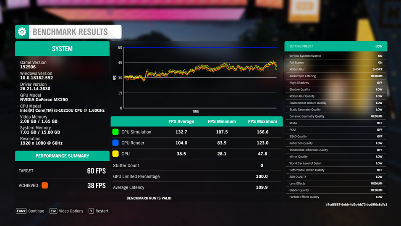Viewport: 401px width, 226px height.
Task: Click the yellow GPU legend square
Action: tap(115, 154)
